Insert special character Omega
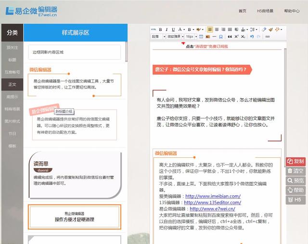308x244 pixels. tap(221, 37)
